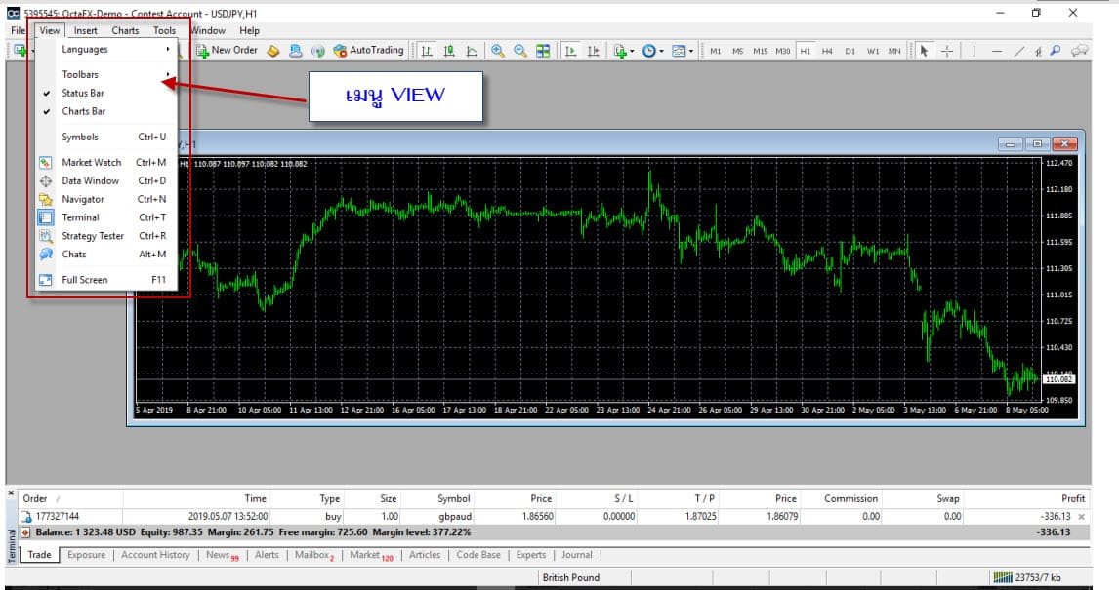Choose Data Window in View menu

(x=91, y=181)
